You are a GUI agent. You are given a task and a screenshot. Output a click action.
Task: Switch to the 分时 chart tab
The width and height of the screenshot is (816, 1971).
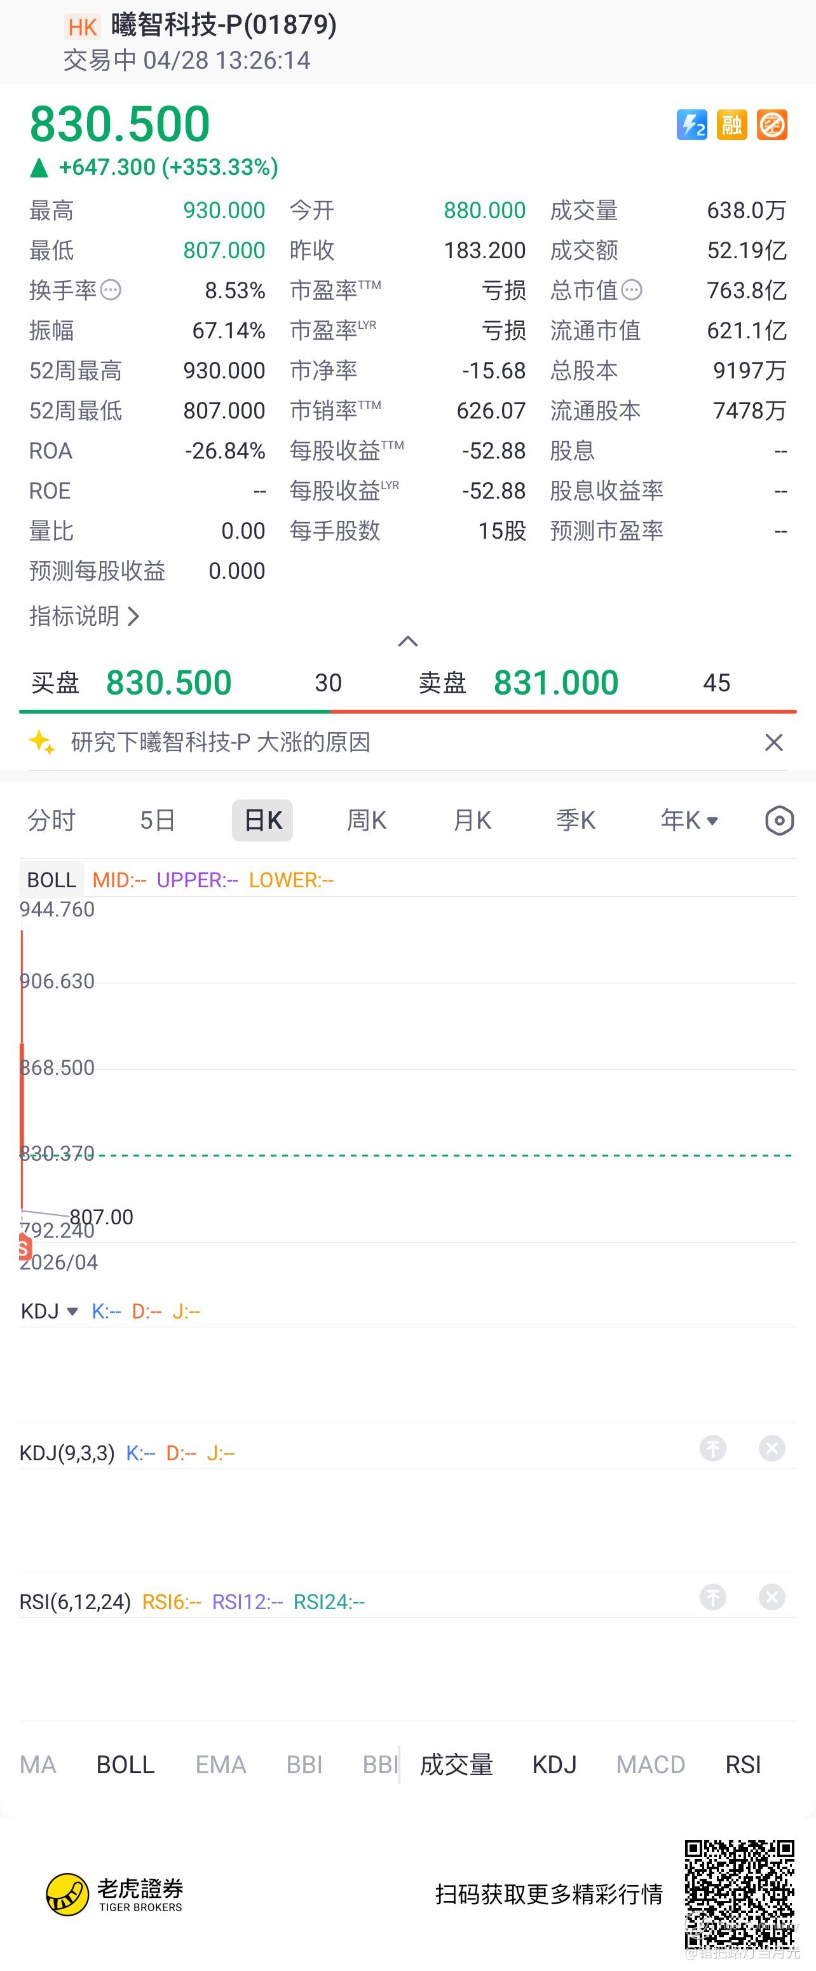[x=52, y=820]
